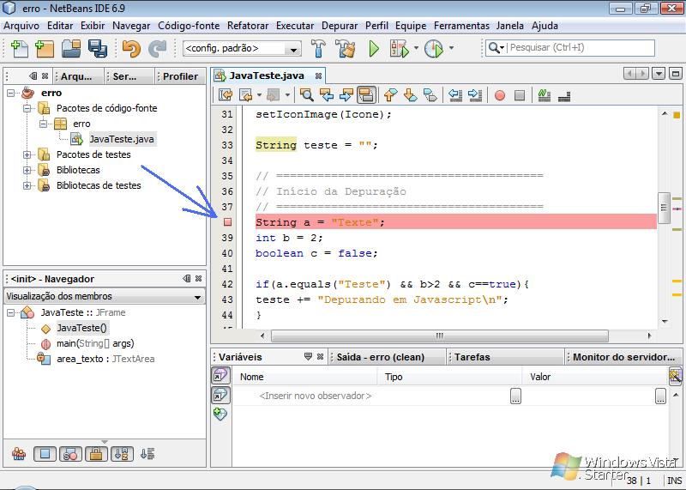Click the editor vertical scrollbar thumb
The image size is (686, 490).
coord(664,208)
